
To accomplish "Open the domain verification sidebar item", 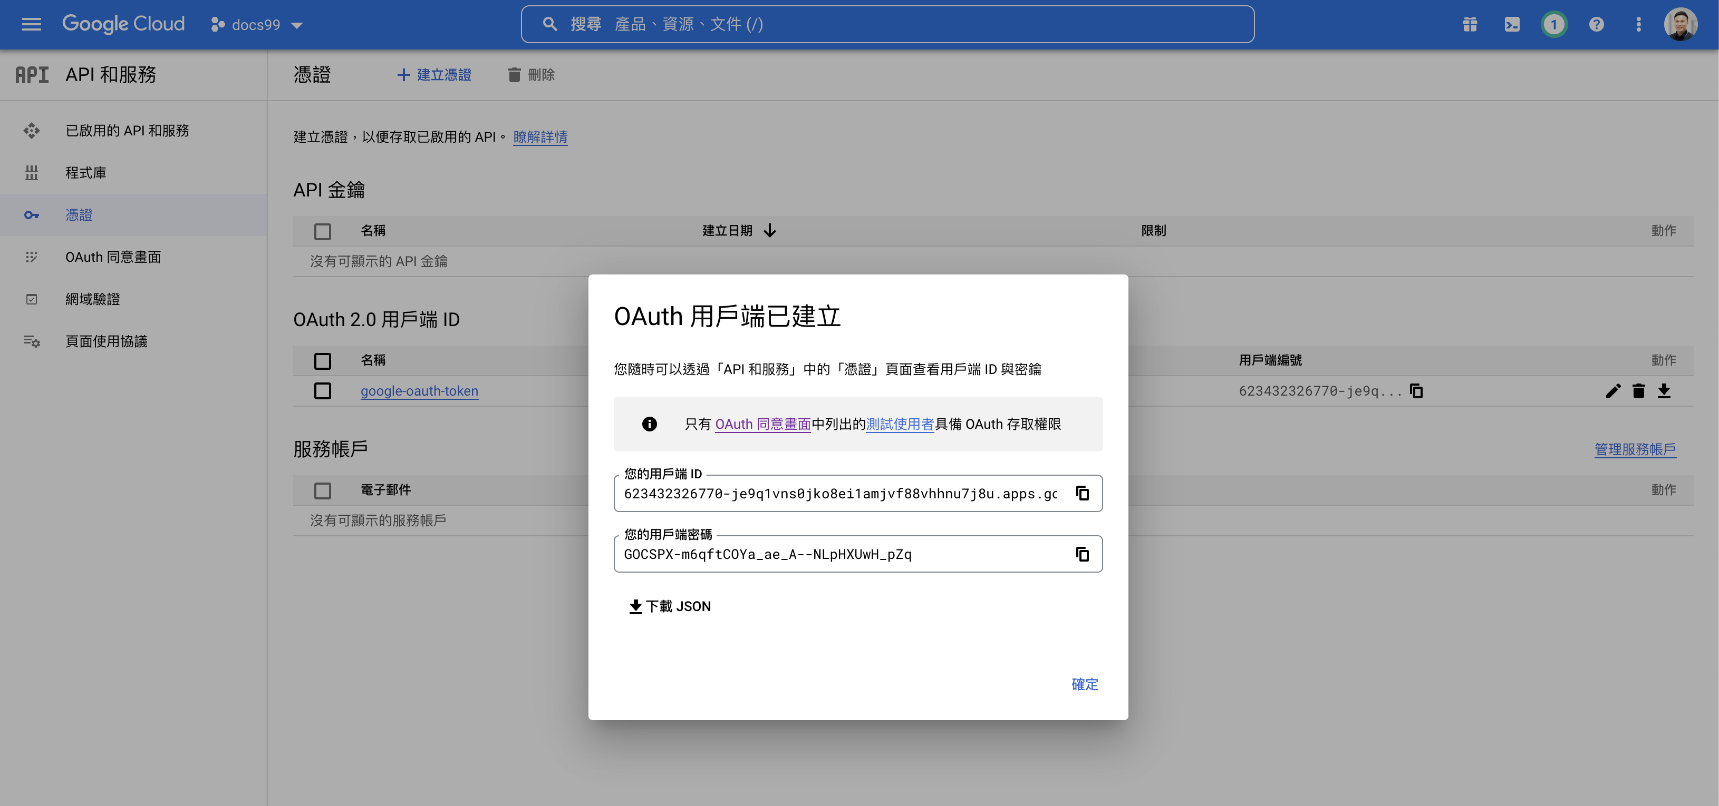I will pyautogui.click(x=92, y=299).
